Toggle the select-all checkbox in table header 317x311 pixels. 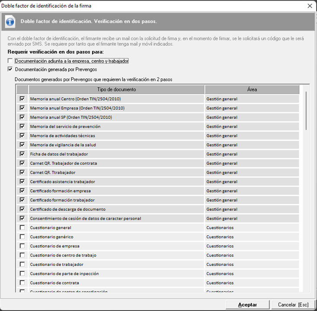22,89
